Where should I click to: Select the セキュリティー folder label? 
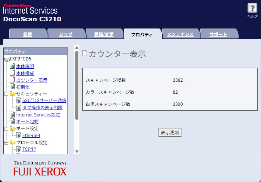[x=32, y=94]
